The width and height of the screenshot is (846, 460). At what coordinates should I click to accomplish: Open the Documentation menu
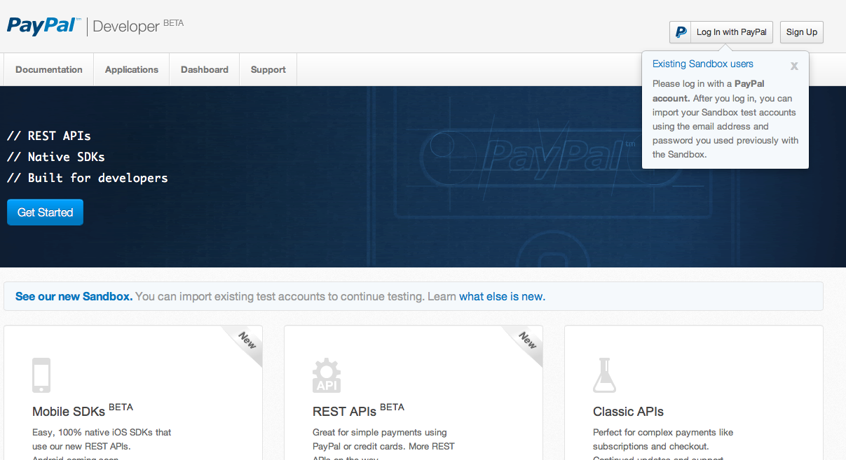(49, 70)
